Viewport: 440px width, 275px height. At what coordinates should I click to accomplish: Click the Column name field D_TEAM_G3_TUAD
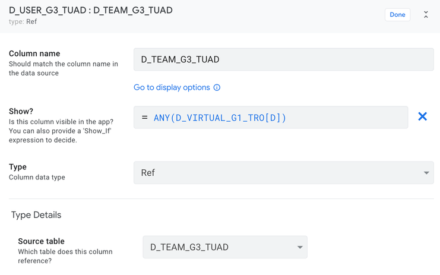(x=284, y=59)
